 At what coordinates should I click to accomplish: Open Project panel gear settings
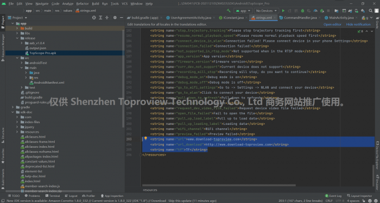pyautogui.click(x=115, y=17)
